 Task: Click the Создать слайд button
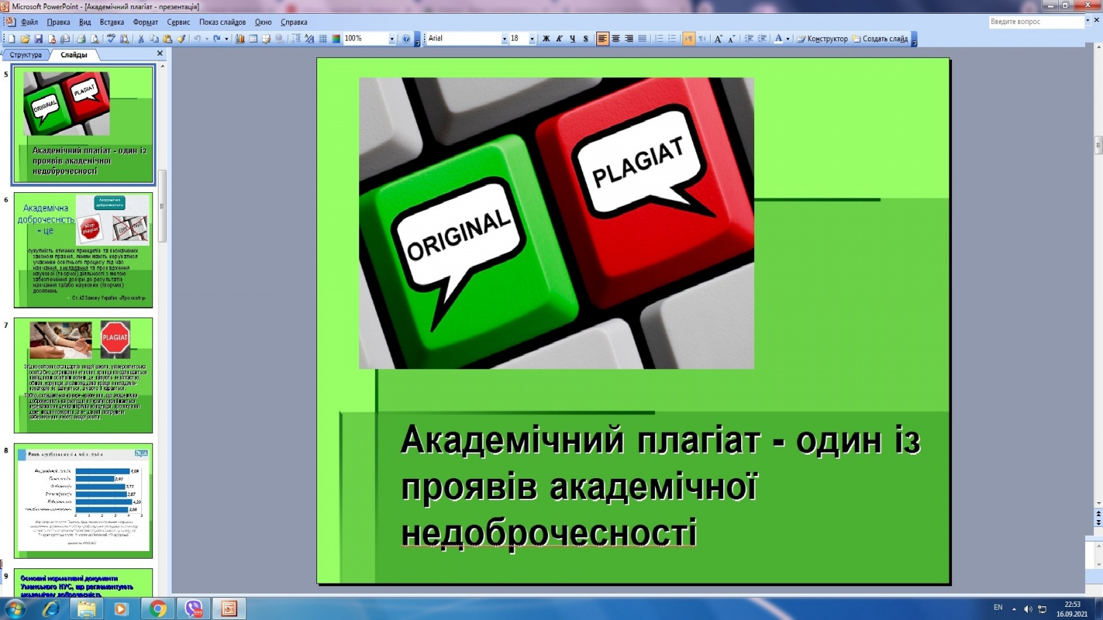click(880, 39)
